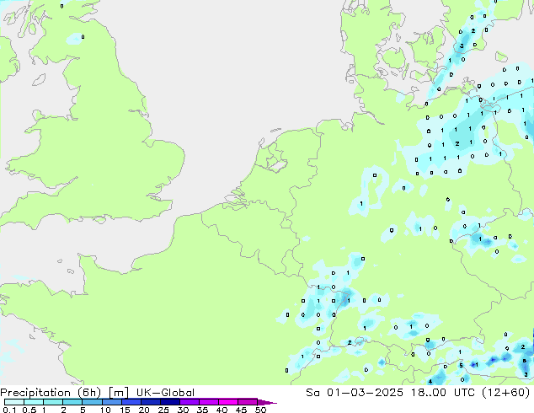Click the '45' legend scale label
The image size is (534, 413).
pos(241,410)
